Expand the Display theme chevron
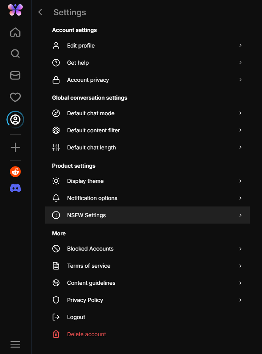Viewport: 262px width, 354px height. coord(240,181)
